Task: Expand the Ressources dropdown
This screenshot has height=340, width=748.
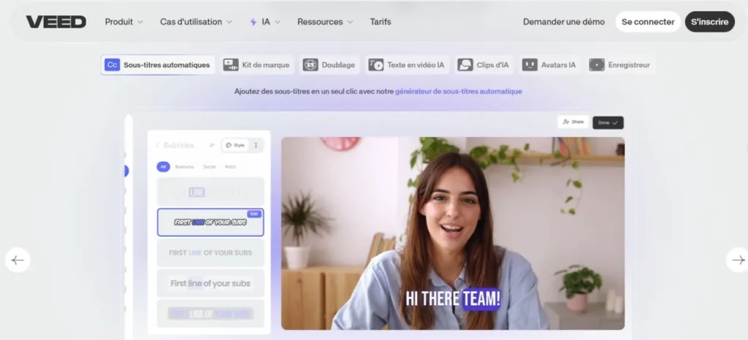Action: tap(325, 22)
